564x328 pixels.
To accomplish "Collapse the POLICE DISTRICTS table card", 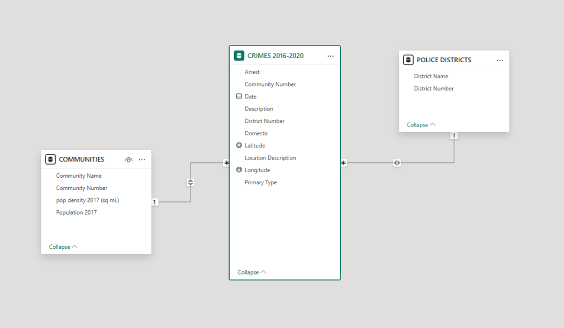I will (421, 124).
